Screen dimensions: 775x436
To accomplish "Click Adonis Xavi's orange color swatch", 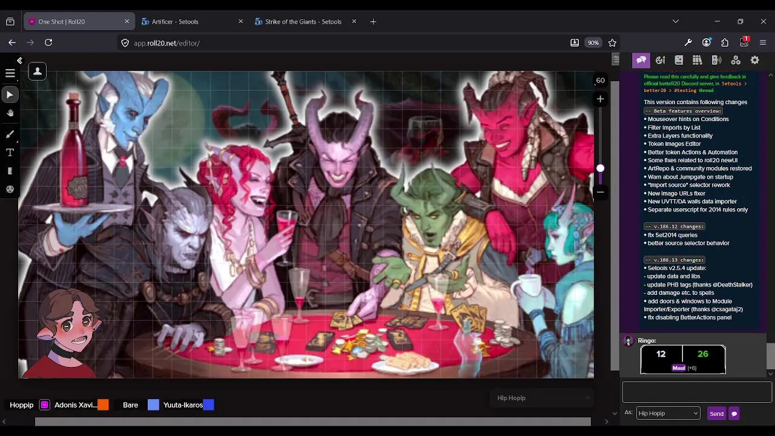I will [x=103, y=405].
